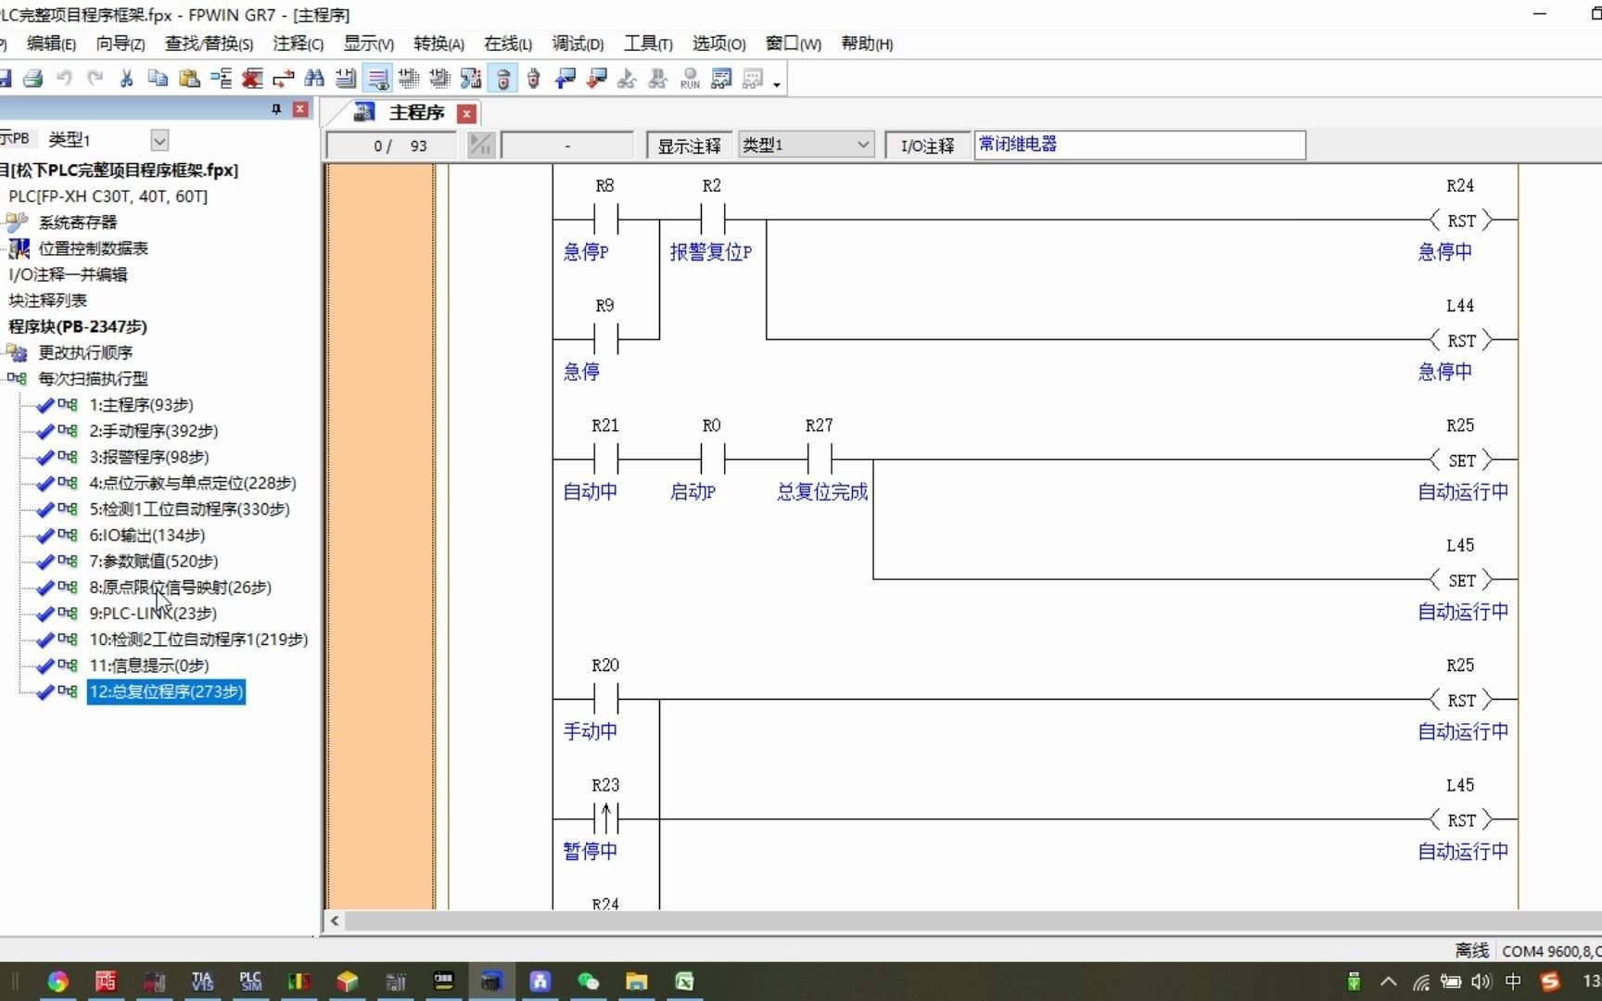Open the 向导(Z) menu
1602x1001 pixels.
(121, 44)
